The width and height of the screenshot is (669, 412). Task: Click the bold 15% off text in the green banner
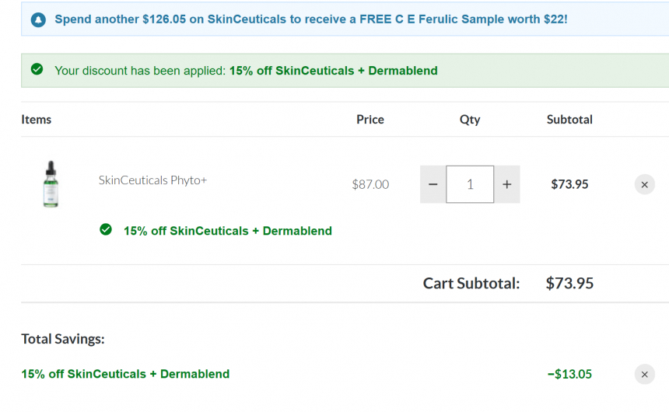pyautogui.click(x=333, y=71)
